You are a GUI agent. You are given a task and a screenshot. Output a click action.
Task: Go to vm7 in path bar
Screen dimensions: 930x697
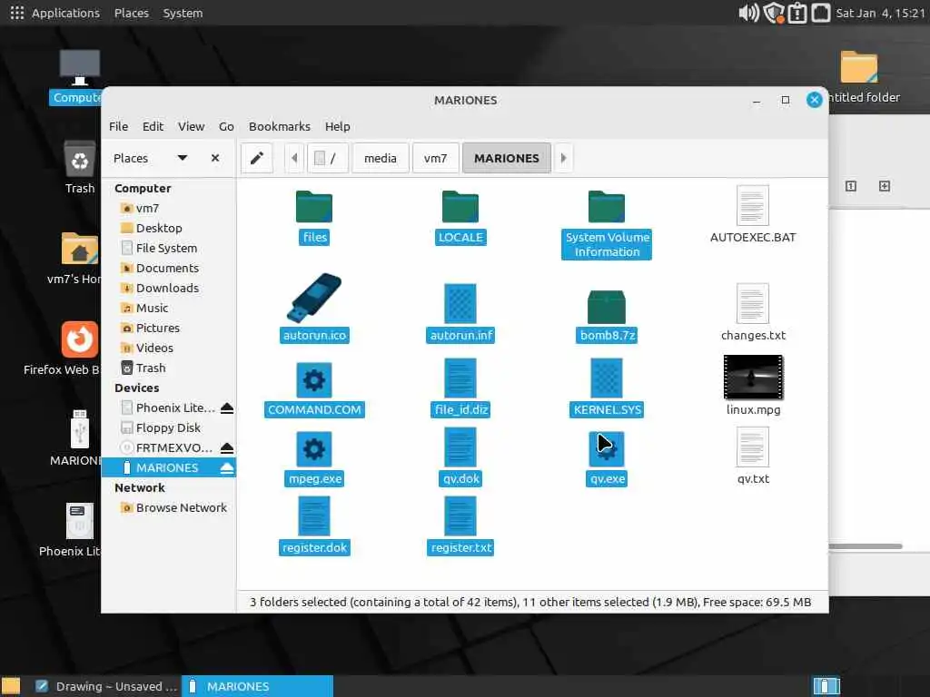tap(435, 158)
